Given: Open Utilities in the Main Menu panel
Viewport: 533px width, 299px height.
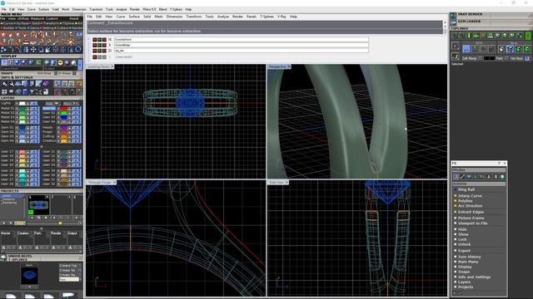Looking at the screenshot, I should (22, 18).
